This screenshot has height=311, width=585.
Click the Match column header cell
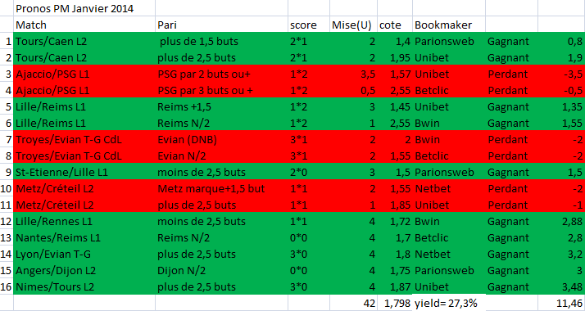84,25
